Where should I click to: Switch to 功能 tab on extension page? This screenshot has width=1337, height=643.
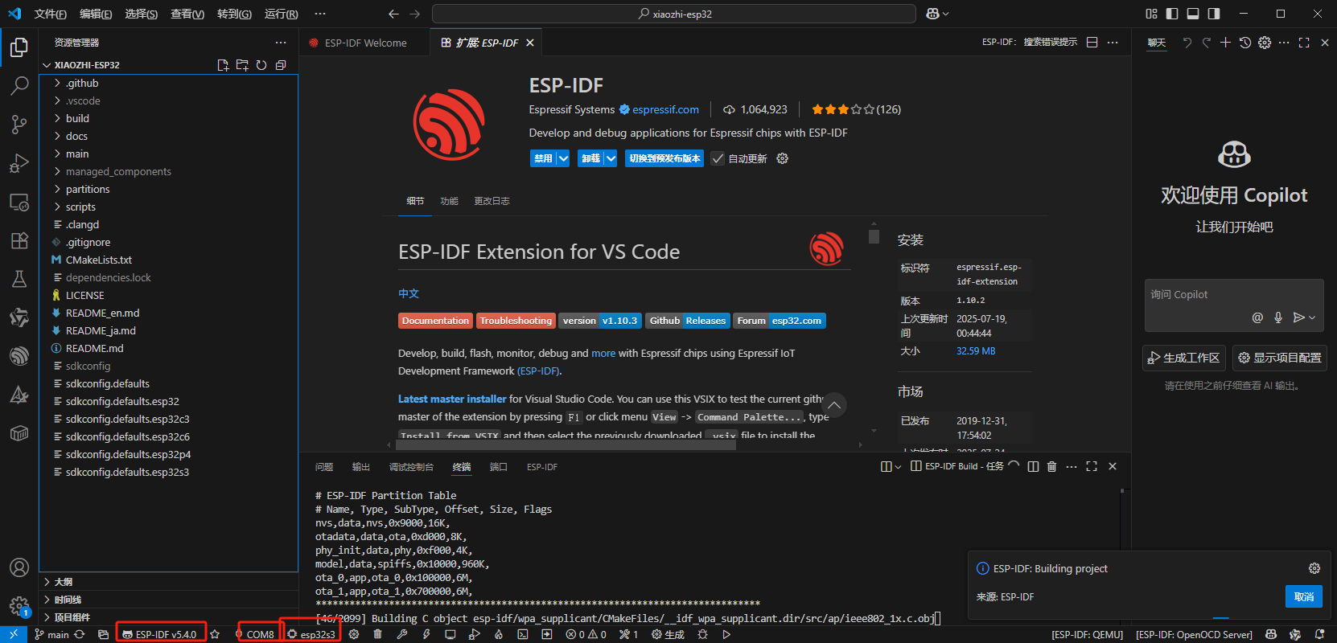(449, 201)
